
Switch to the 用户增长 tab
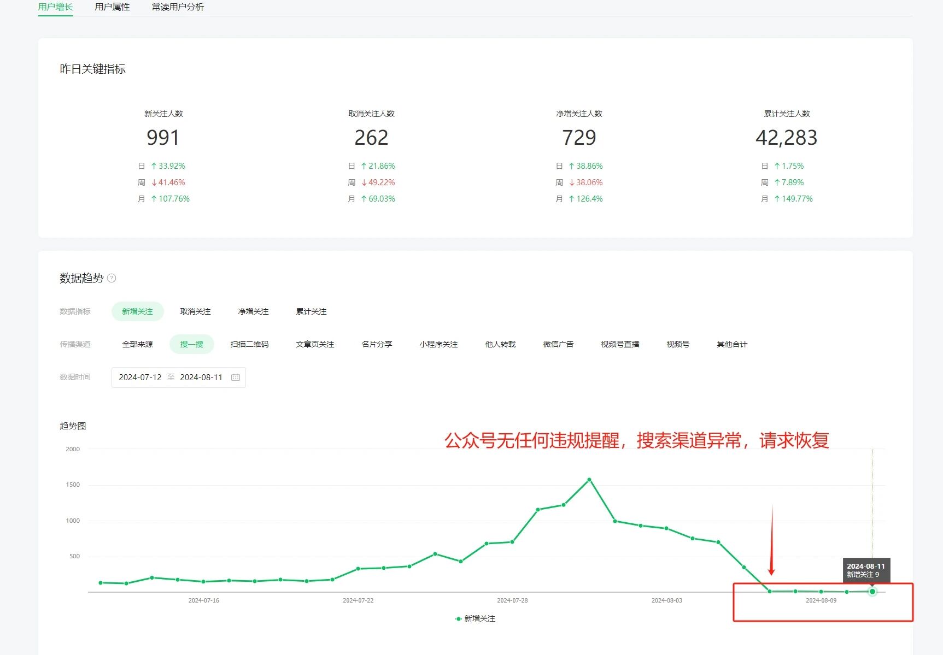pyautogui.click(x=55, y=7)
